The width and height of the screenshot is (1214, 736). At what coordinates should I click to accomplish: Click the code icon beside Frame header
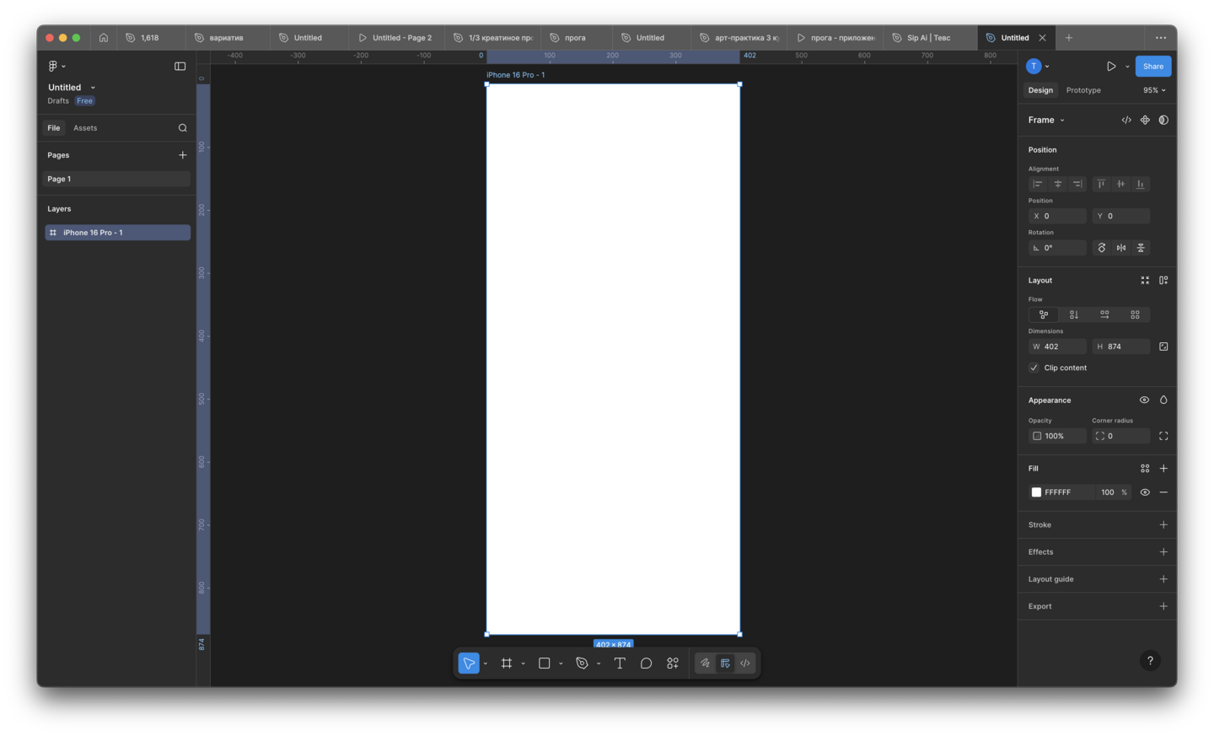(1126, 121)
